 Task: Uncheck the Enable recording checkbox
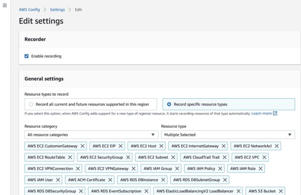coord(26,56)
